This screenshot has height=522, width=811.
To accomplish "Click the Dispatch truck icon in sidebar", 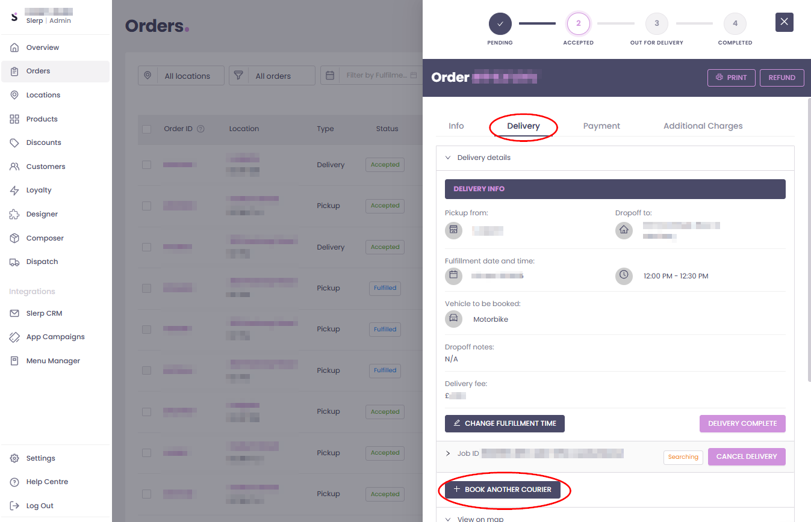I will (14, 262).
